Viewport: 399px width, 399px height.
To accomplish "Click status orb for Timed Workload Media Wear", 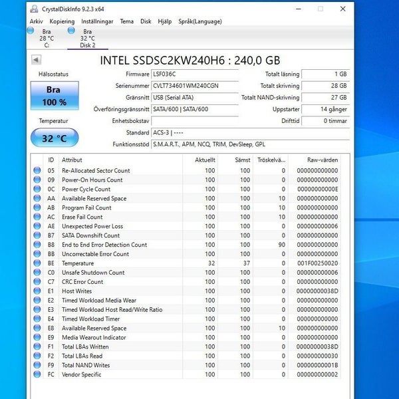I will pyautogui.click(x=37, y=300).
